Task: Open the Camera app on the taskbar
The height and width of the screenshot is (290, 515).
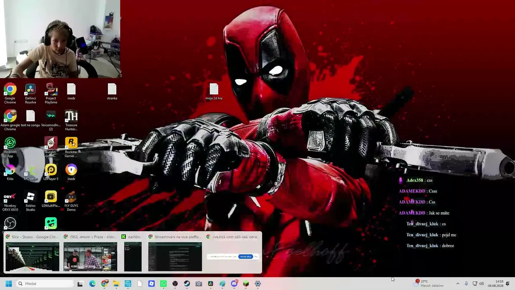Action: [198, 284]
